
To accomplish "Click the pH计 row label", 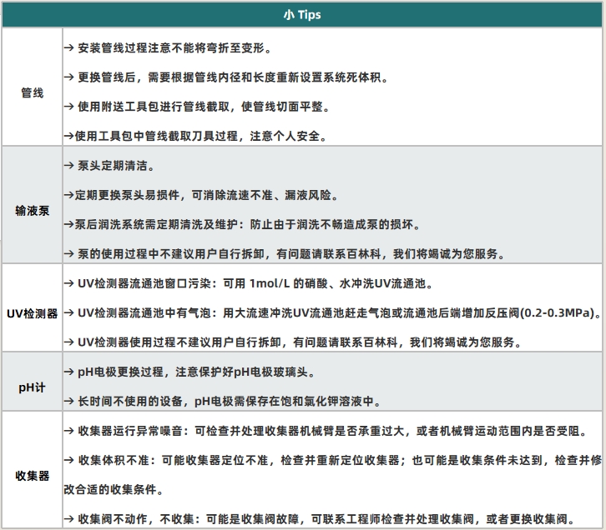I will coord(32,387).
